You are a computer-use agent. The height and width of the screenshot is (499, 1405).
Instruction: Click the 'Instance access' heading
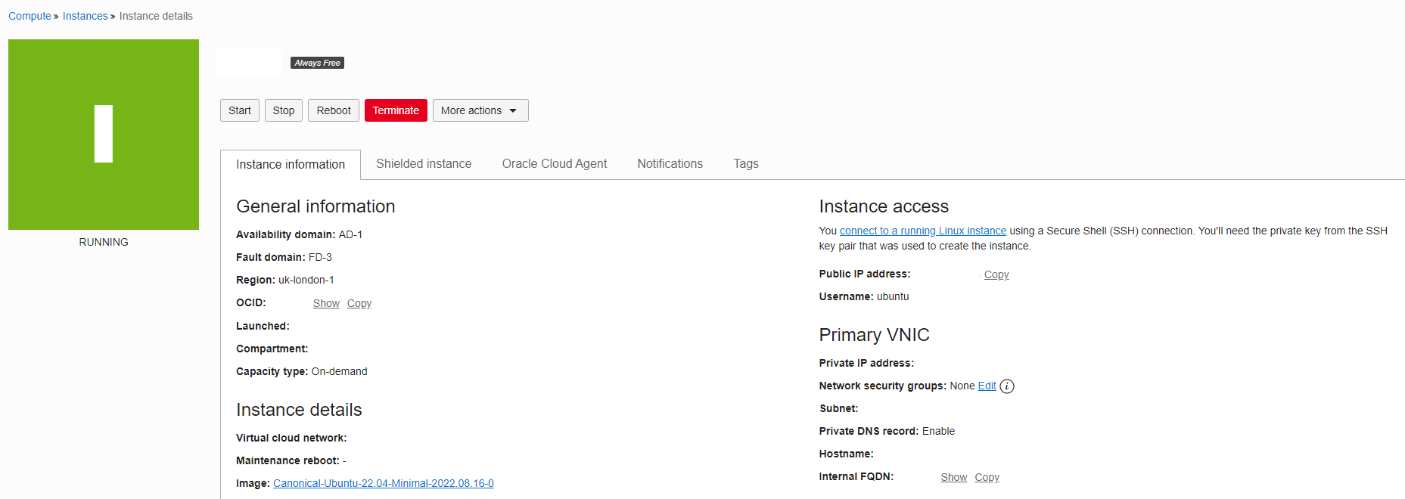pos(884,206)
